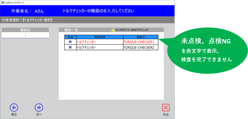Click the トルクチェッカーの機器IDを入力してください prompt

click(x=98, y=11)
